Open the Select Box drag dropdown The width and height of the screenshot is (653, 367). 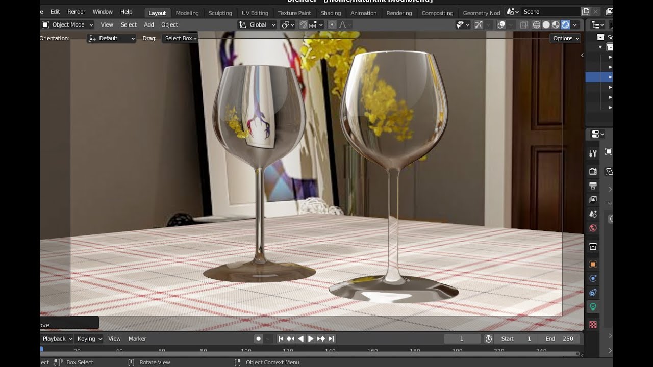(180, 38)
